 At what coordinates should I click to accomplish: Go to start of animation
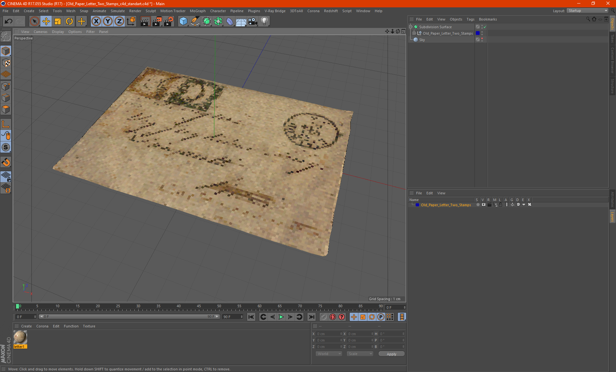pyautogui.click(x=251, y=317)
